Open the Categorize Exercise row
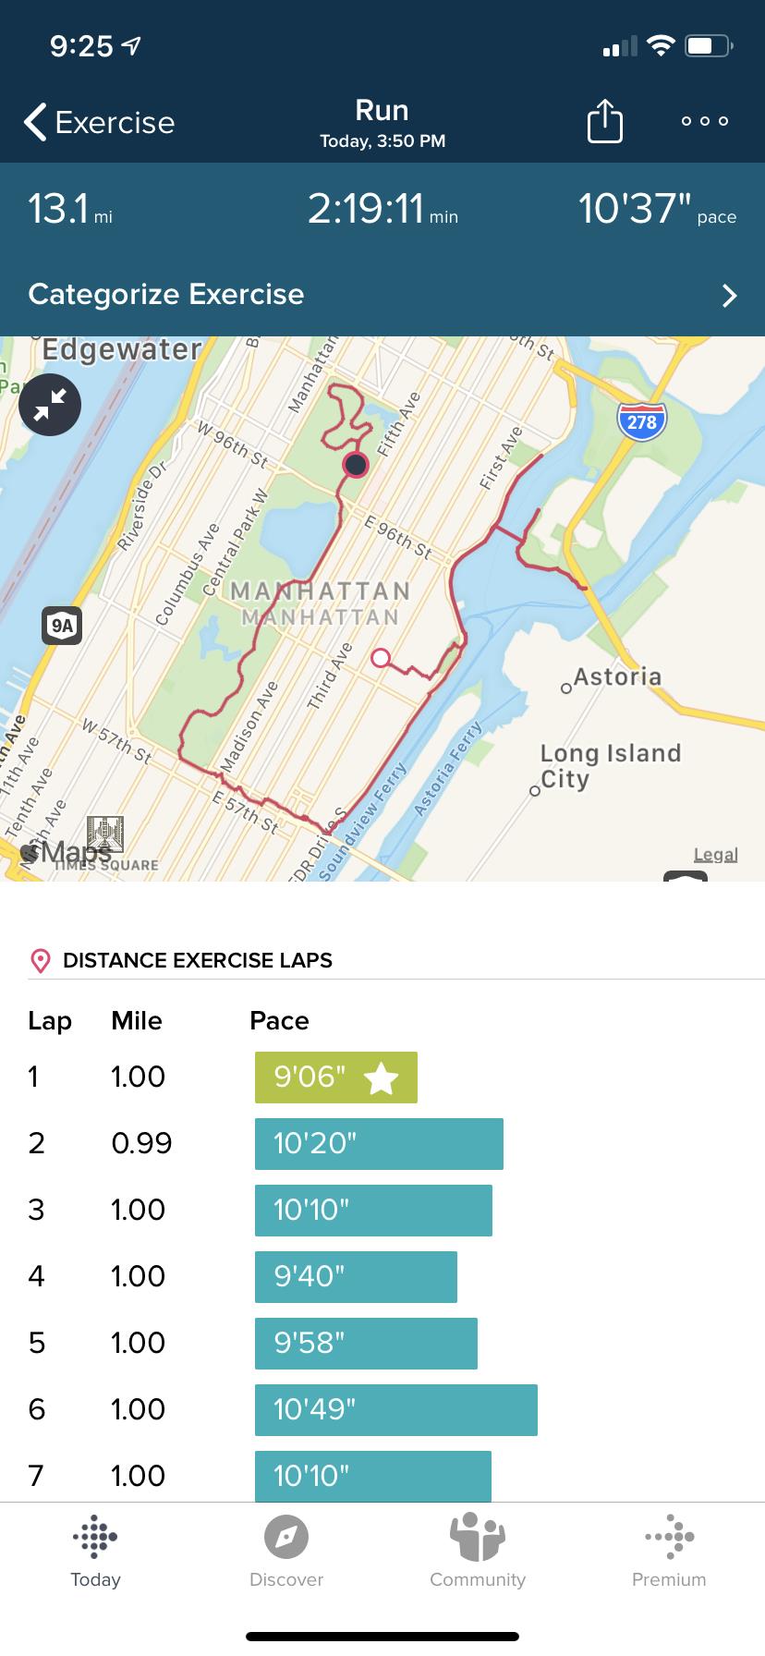This screenshot has height=1656, width=765. tap(166, 295)
